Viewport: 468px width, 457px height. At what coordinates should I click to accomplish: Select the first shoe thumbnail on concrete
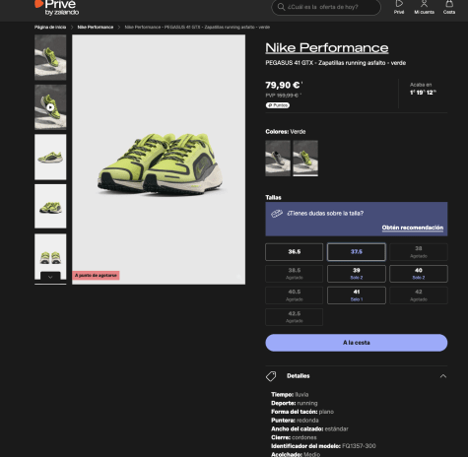tap(50, 57)
